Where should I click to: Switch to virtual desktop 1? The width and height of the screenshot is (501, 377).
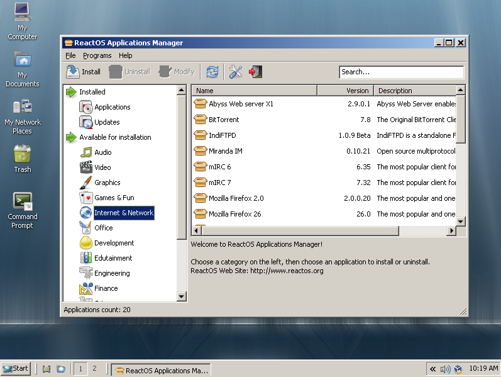click(80, 369)
